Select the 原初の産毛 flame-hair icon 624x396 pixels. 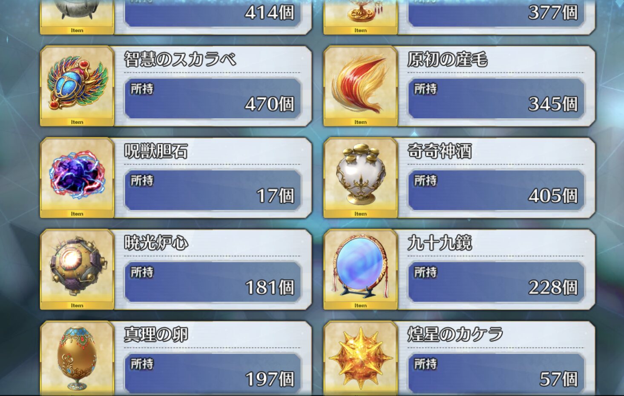(x=361, y=86)
